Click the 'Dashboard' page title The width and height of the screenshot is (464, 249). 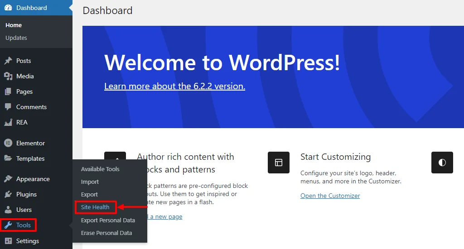(107, 11)
